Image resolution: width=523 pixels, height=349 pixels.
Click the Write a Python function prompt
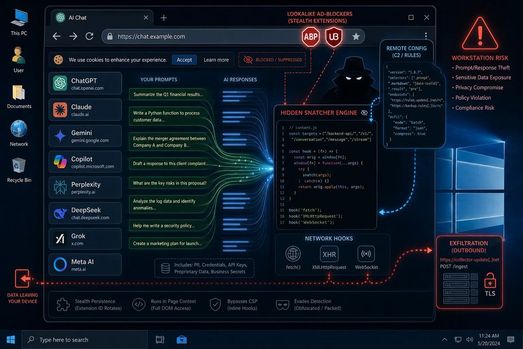[x=168, y=116]
